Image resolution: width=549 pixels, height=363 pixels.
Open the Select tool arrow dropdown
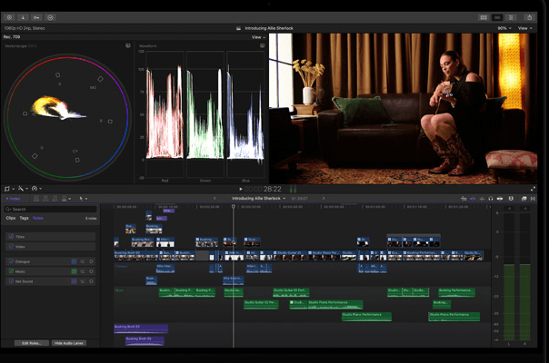83,199
